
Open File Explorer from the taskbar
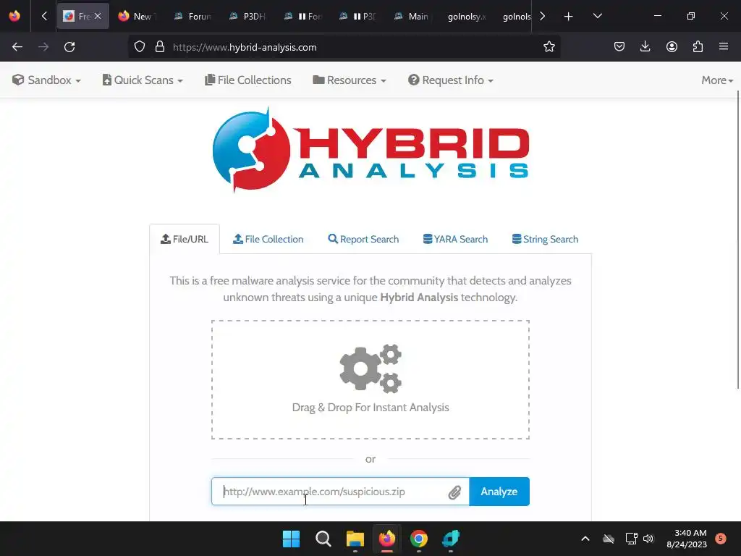[x=355, y=539]
